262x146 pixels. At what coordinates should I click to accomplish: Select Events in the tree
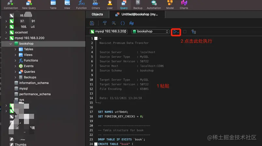coord(29,66)
